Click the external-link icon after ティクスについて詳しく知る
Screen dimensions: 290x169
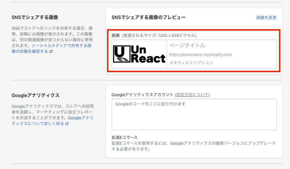(67, 124)
